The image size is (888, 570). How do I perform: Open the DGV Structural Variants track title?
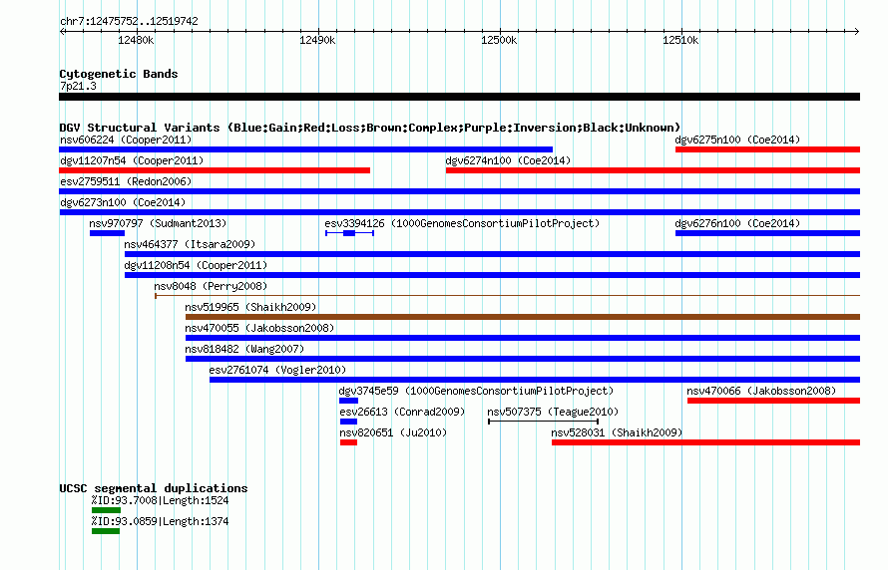click(x=370, y=128)
